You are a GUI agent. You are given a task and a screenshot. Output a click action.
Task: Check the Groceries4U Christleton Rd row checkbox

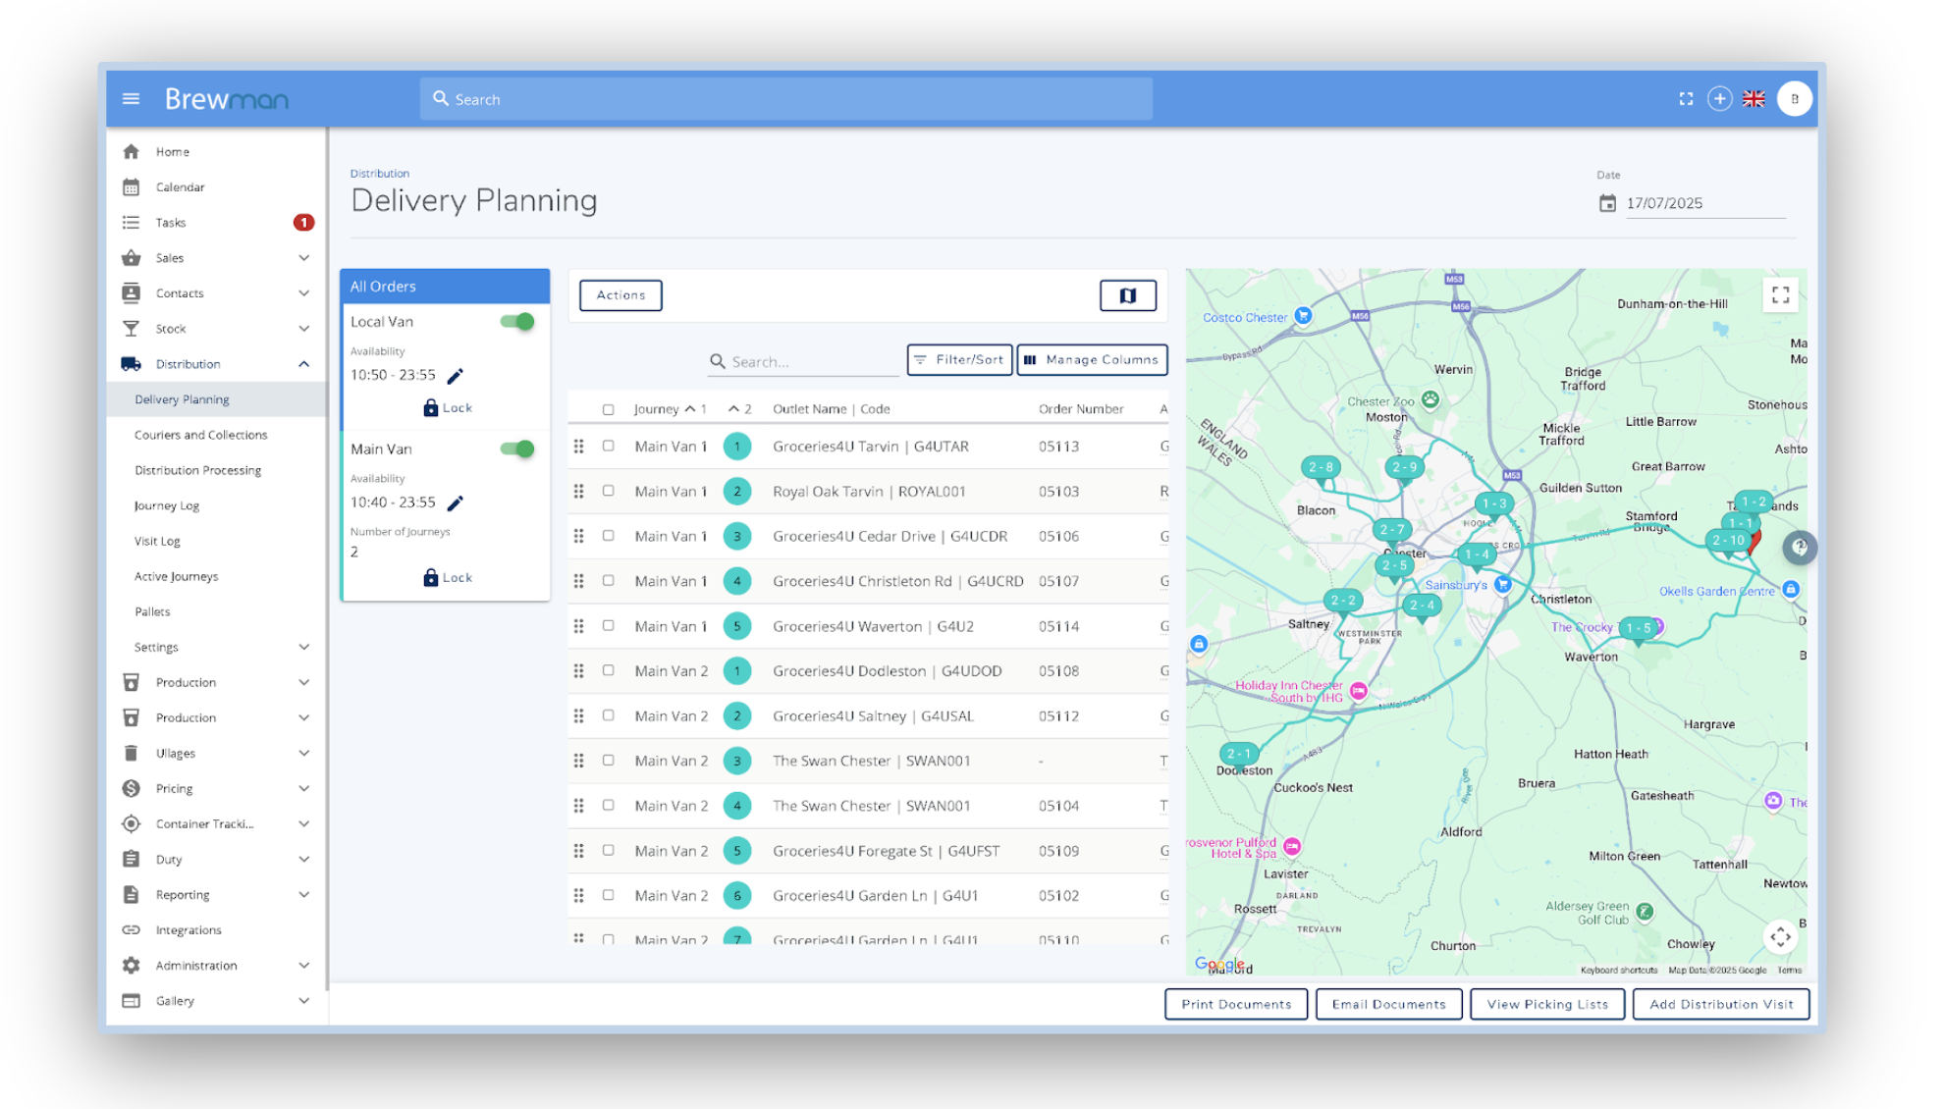coord(608,581)
